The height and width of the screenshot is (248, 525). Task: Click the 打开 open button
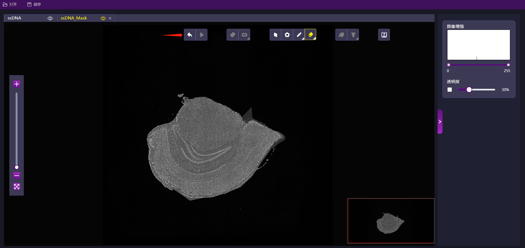tap(10, 4)
